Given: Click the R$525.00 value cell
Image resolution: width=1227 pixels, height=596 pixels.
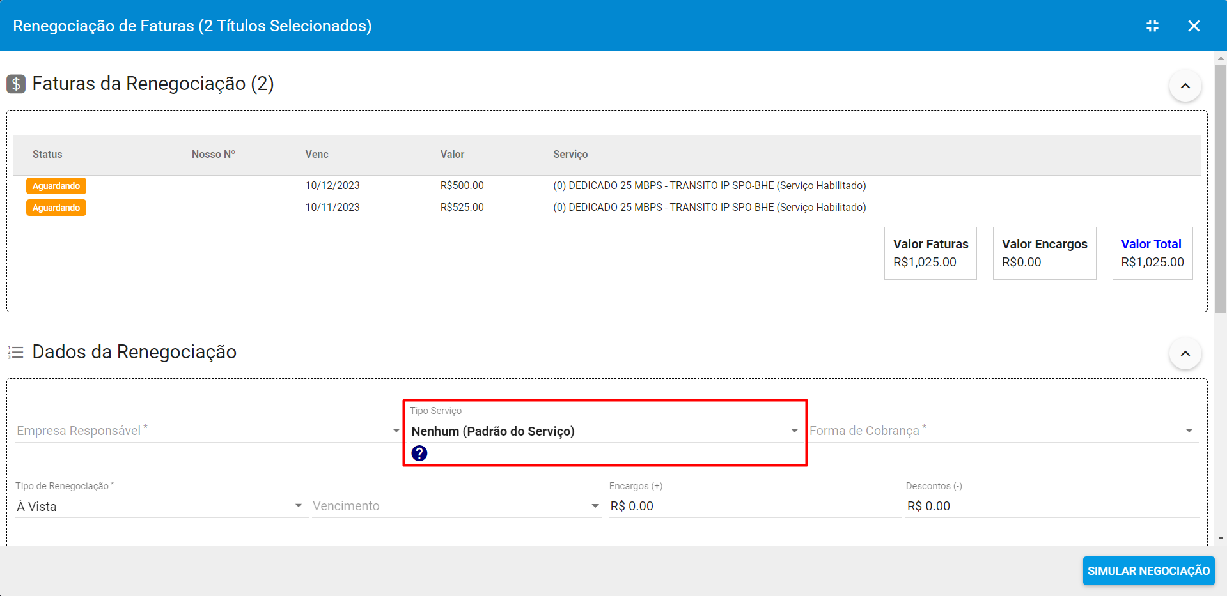Looking at the screenshot, I should (462, 208).
